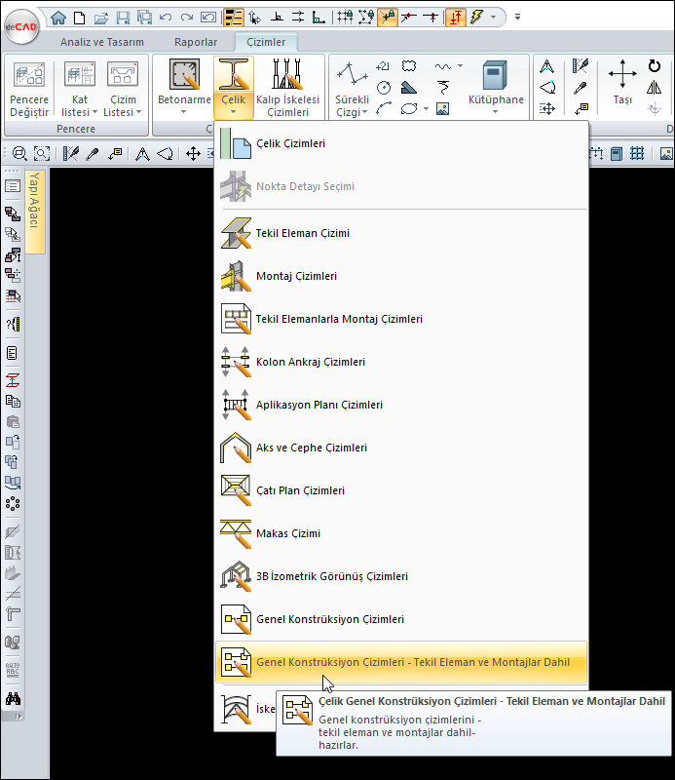Open the Yapı Ağacı side panel tab
The width and height of the screenshot is (675, 780).
(35, 211)
